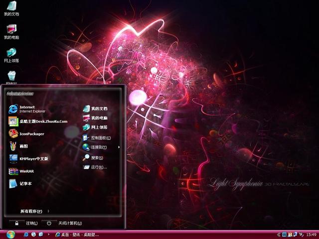Image resolution: width=319 pixels, height=239 pixels.
Task: Expand 连接到(T) submenu arrow
Action: click(x=119, y=147)
